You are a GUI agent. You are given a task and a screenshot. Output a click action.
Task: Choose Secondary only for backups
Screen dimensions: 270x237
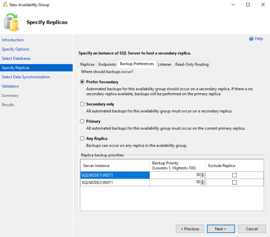click(82, 104)
